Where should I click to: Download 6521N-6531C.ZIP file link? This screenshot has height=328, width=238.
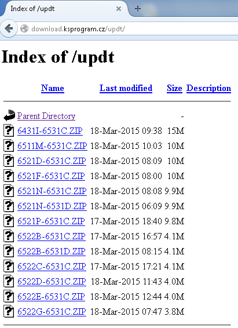click(52, 191)
